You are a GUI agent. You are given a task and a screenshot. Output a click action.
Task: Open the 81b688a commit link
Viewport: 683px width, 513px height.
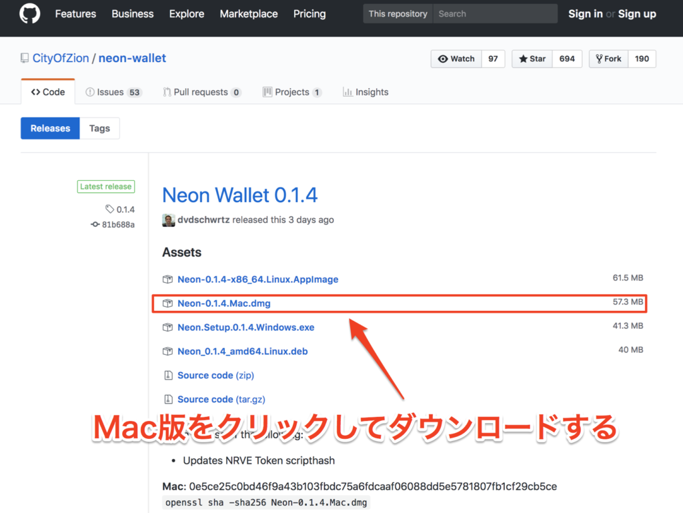point(118,224)
